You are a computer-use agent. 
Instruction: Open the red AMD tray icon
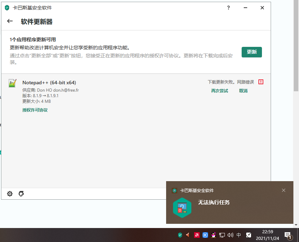tap(197, 235)
